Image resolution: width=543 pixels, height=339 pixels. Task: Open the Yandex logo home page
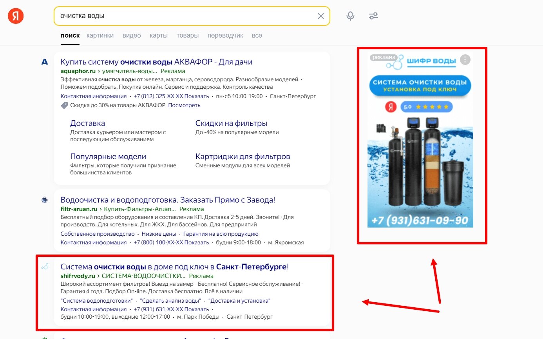pos(16,16)
